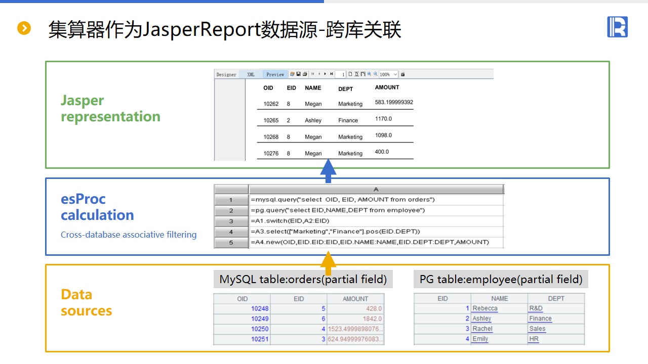Click the actual size page icon
The height and width of the screenshot is (364, 648).
click(x=350, y=74)
